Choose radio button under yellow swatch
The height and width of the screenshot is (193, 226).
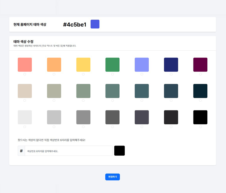tap(83, 74)
